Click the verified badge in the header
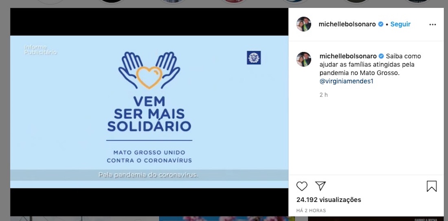This screenshot has width=448, height=221. tap(380, 24)
